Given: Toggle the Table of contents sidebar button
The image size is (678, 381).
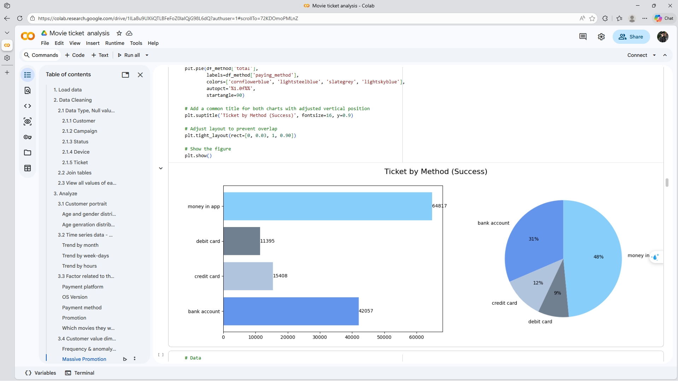Looking at the screenshot, I should click(28, 75).
